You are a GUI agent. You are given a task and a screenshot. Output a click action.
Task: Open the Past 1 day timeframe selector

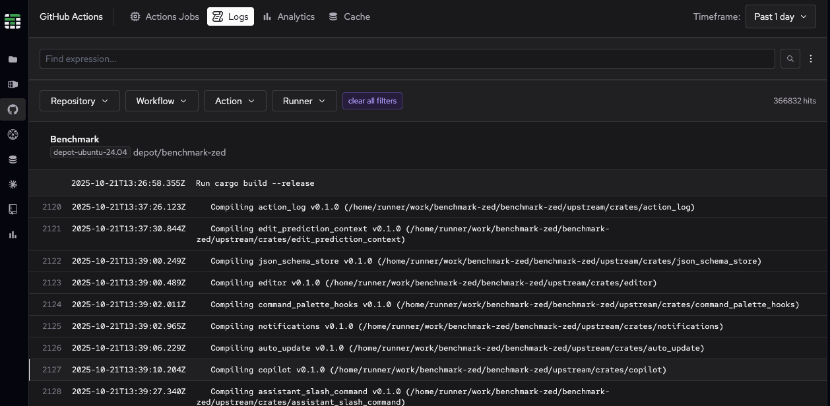[780, 16]
